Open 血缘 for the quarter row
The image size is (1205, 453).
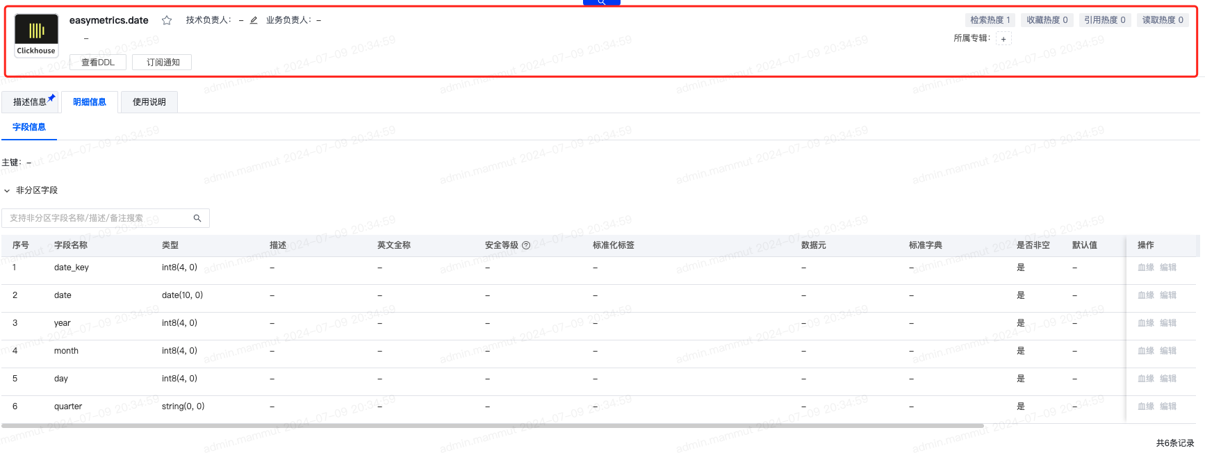coord(1146,406)
